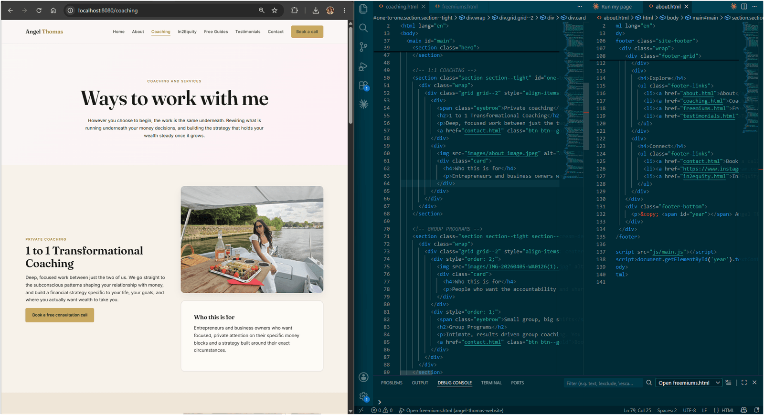The image size is (764, 415).
Task: Click Book a free consultation call
Action: click(x=60, y=315)
